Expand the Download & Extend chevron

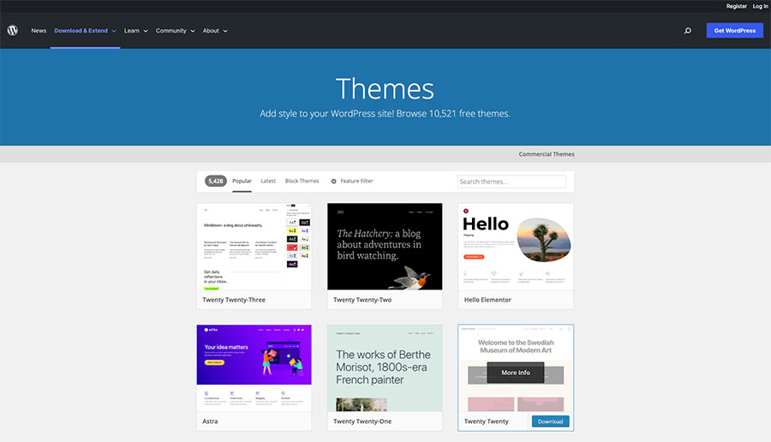pyautogui.click(x=114, y=31)
